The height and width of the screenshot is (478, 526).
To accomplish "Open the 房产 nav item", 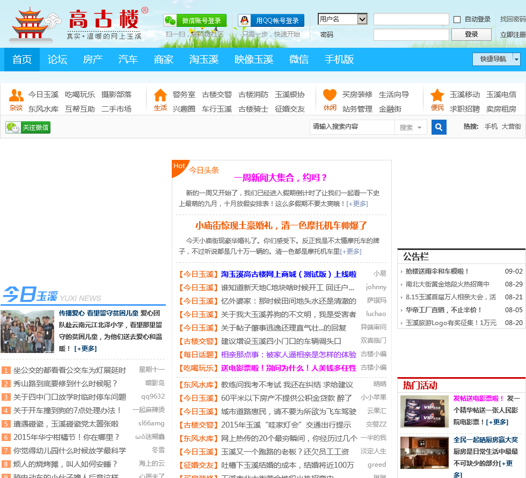I will (92, 60).
